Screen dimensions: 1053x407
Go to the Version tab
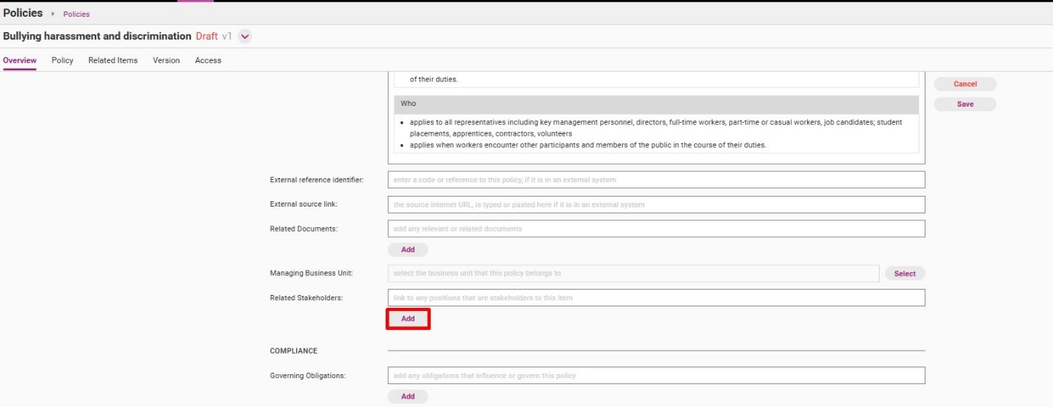[x=166, y=60]
